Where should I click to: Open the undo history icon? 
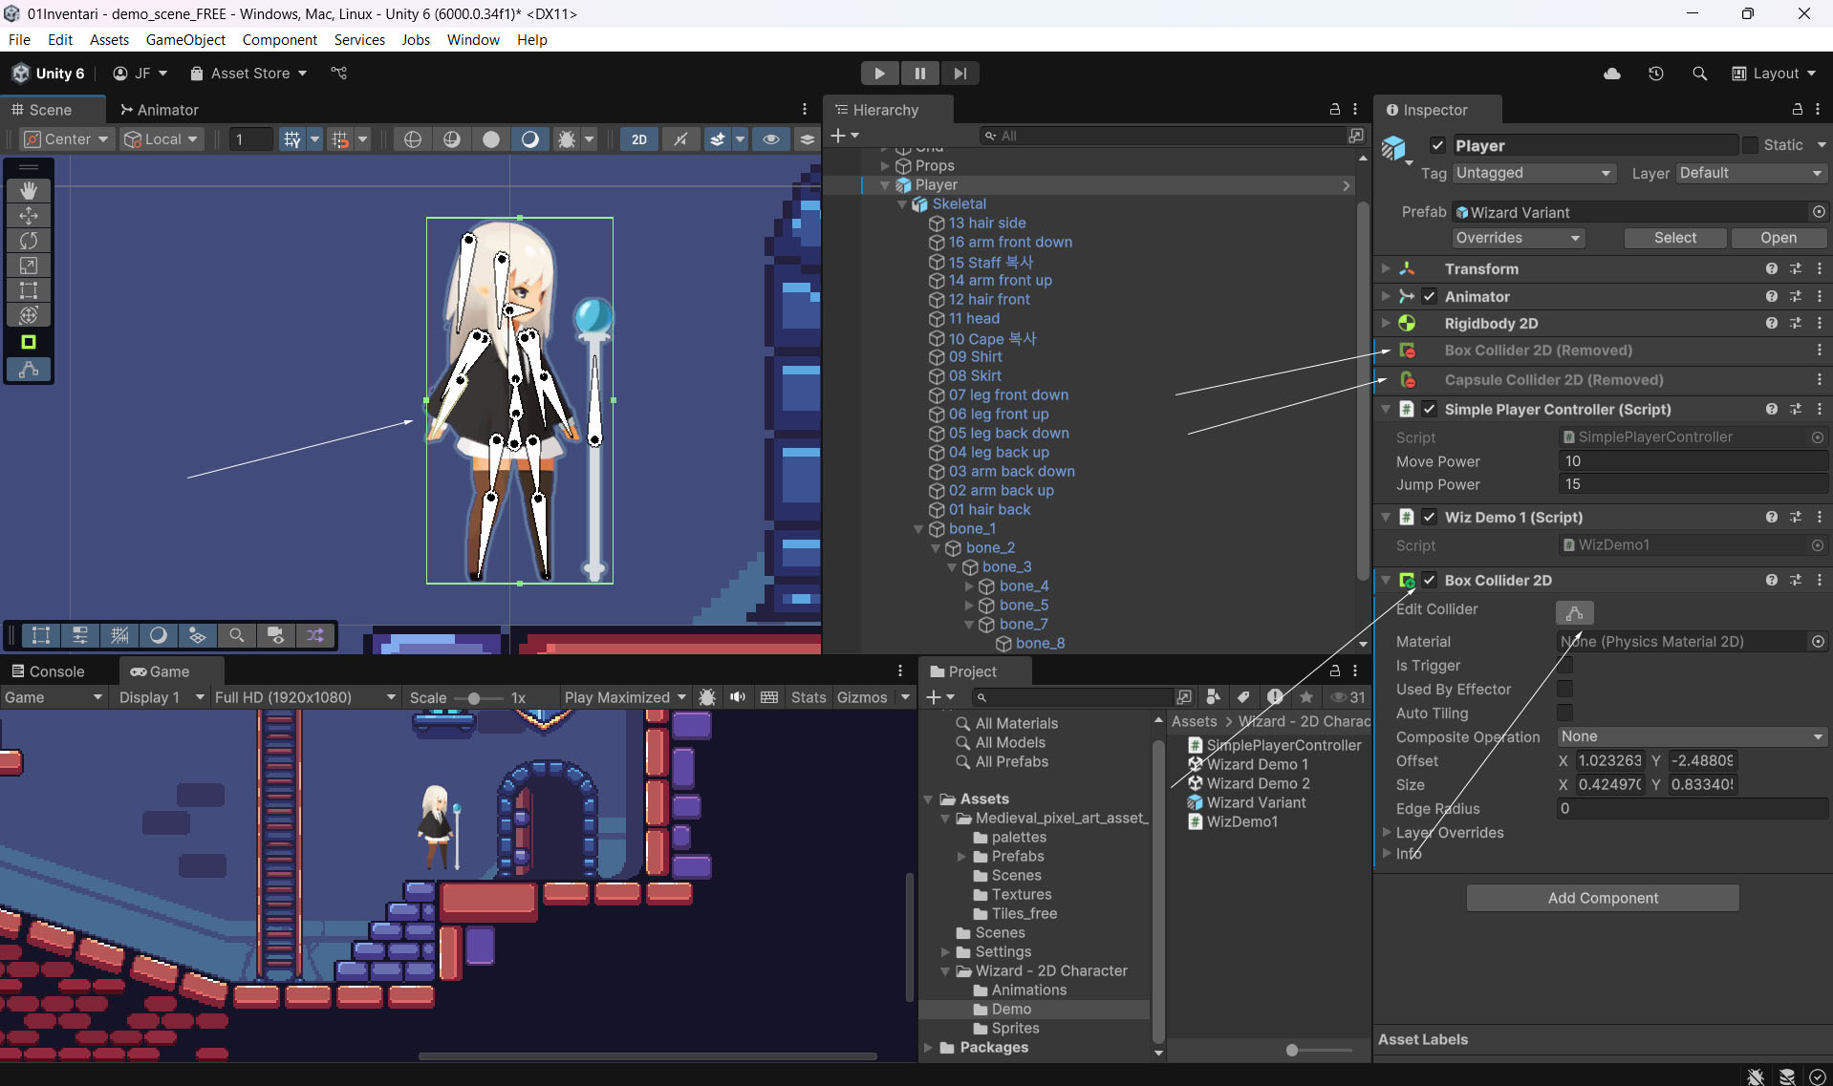coord(1656,74)
